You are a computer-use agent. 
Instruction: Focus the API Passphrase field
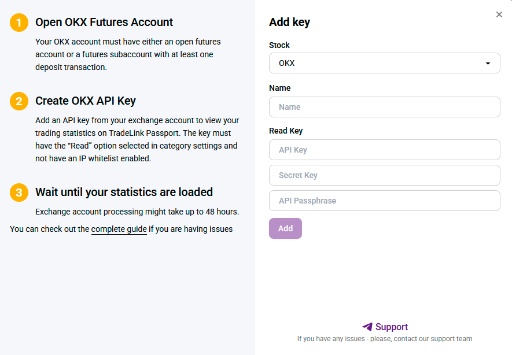384,201
